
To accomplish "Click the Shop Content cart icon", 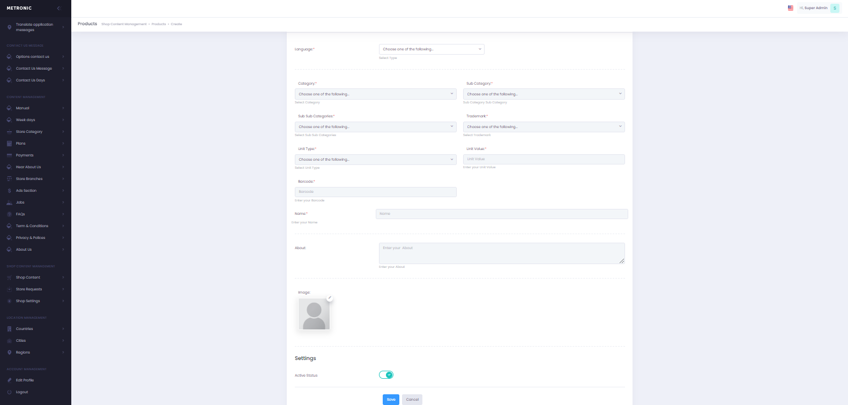I will point(9,277).
